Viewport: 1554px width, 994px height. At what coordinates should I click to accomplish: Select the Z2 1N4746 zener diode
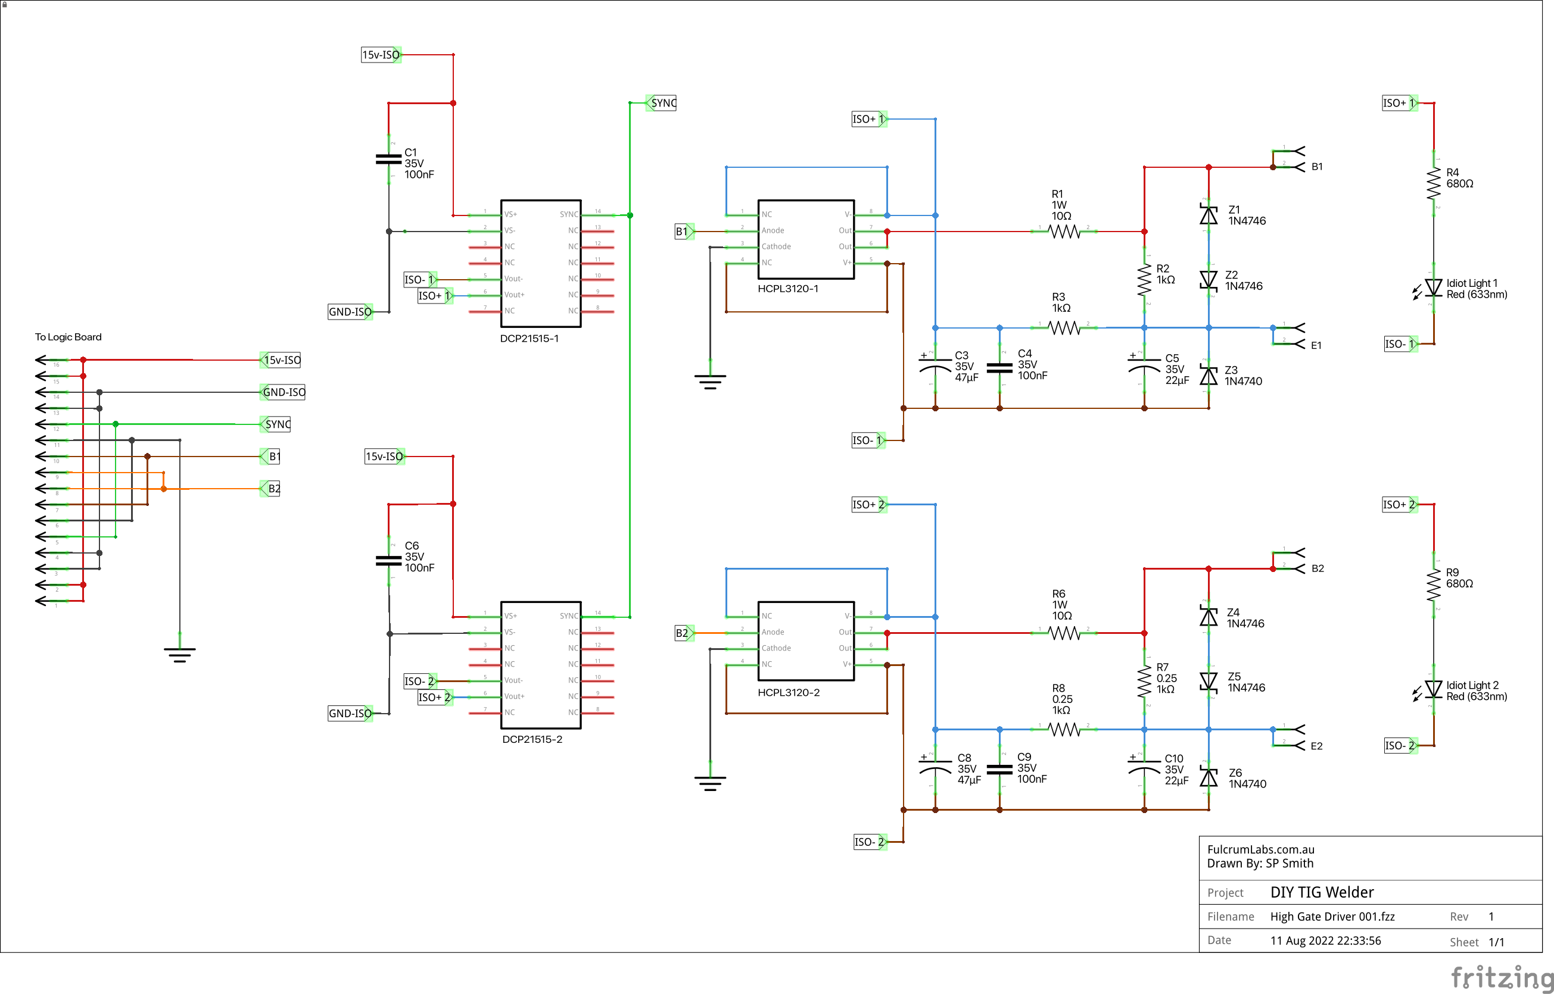click(x=1209, y=280)
